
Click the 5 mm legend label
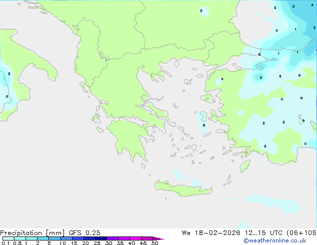coord(49,243)
